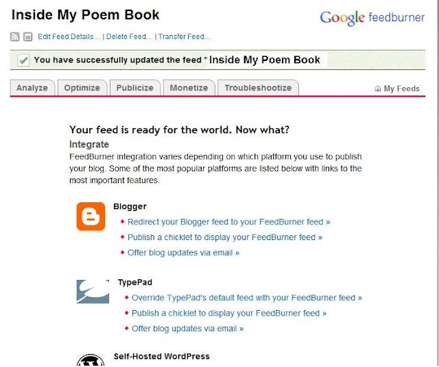Click the home icon beside My Feeds
The height and width of the screenshot is (367, 439).
(x=377, y=88)
